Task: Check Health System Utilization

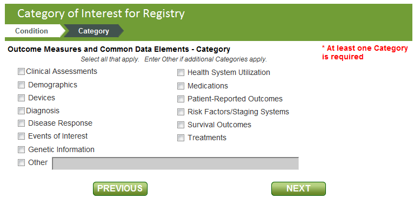Action: coord(181,73)
